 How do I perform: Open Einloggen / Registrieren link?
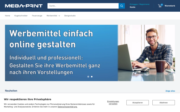point(139,4)
